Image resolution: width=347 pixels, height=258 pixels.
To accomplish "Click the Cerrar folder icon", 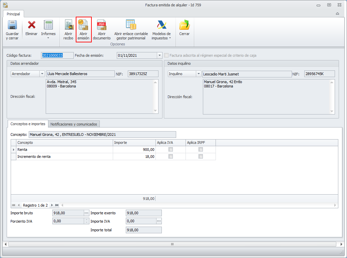I will pyautogui.click(x=184, y=25).
